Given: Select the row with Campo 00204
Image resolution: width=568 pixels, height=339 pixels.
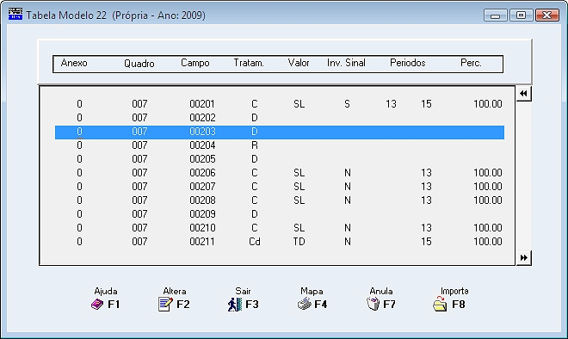Looking at the screenshot, I should 280,145.
